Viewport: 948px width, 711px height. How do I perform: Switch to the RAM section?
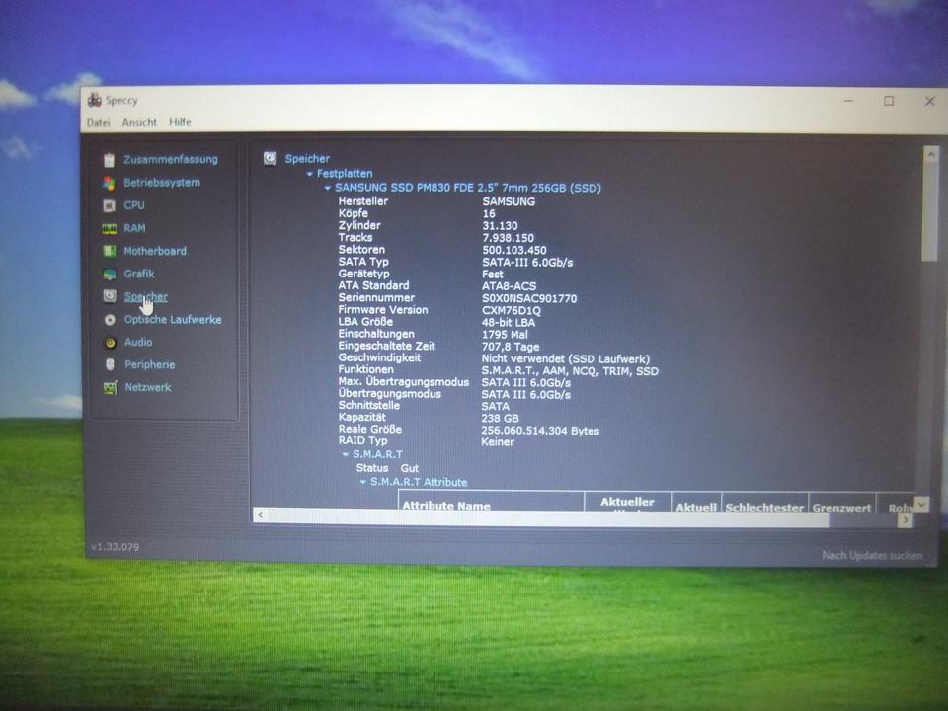tap(134, 228)
